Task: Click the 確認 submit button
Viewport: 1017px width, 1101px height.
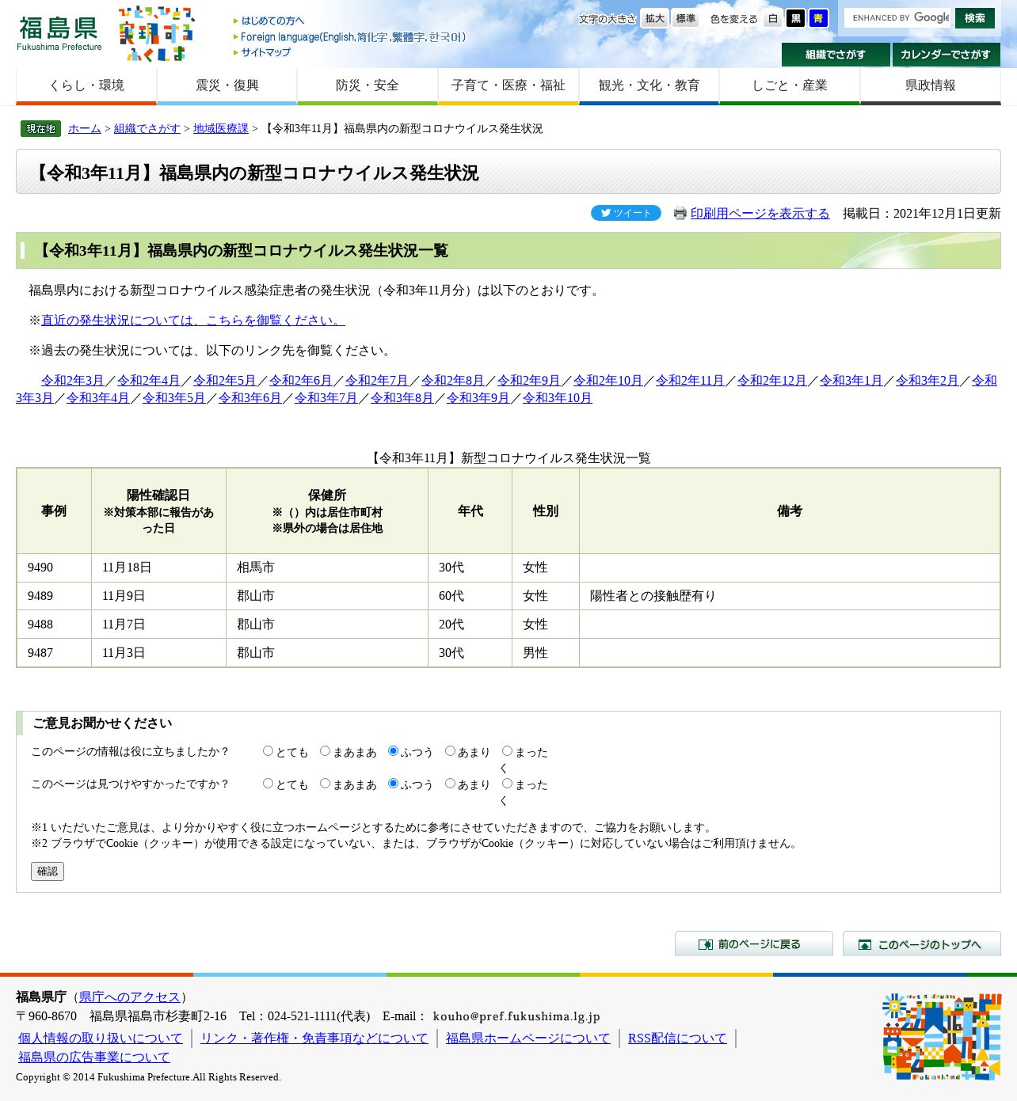Action: [48, 871]
